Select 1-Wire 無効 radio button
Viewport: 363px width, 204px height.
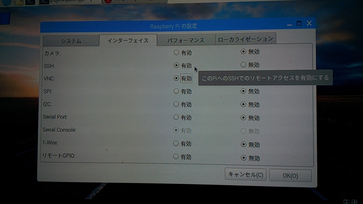point(243,144)
